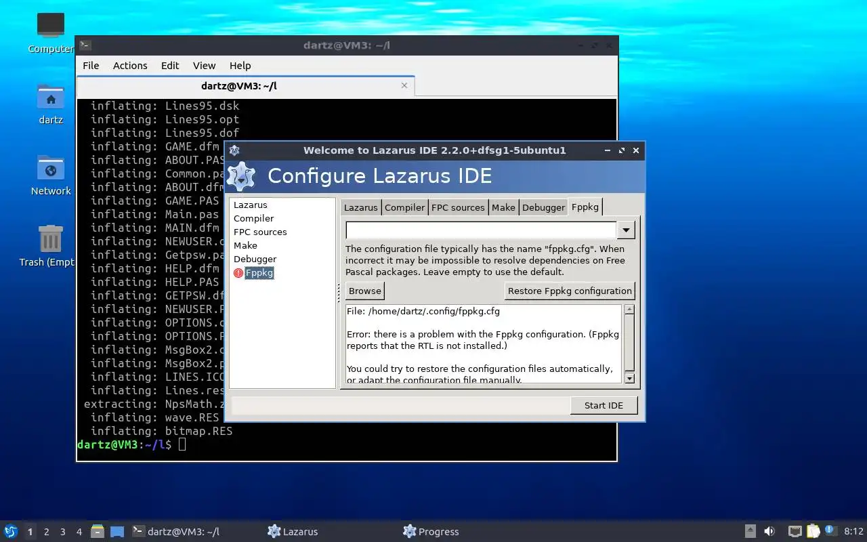Launch the file manager from panel

pyautogui.click(x=98, y=531)
